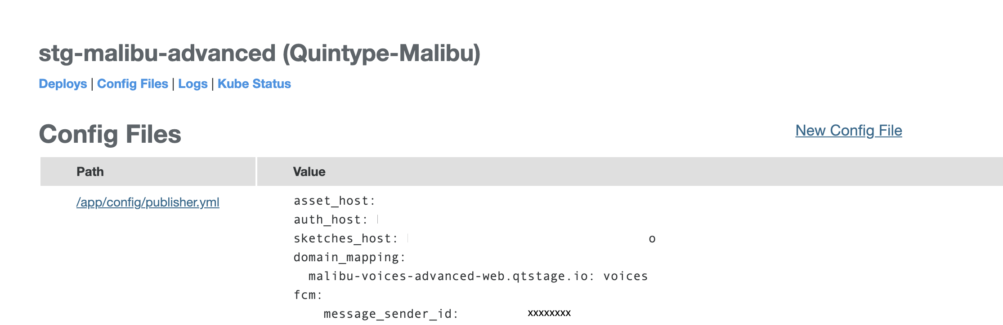1003x325 pixels.
Task: Click the asset_host config line
Action: point(334,201)
